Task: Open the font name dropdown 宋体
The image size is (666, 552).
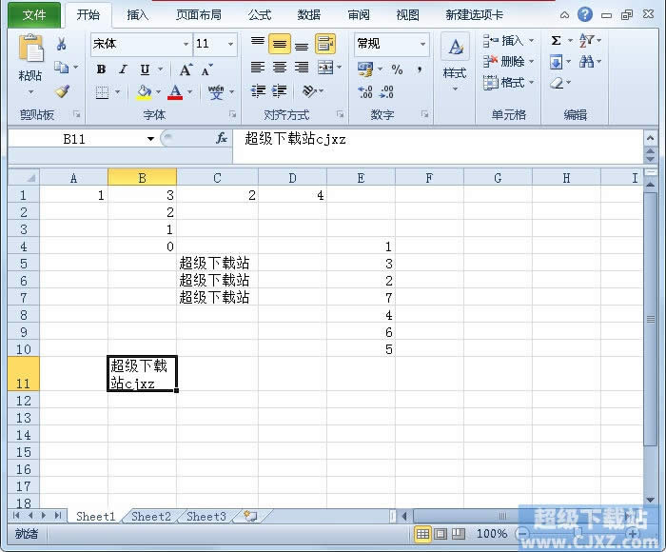Action: click(141, 44)
